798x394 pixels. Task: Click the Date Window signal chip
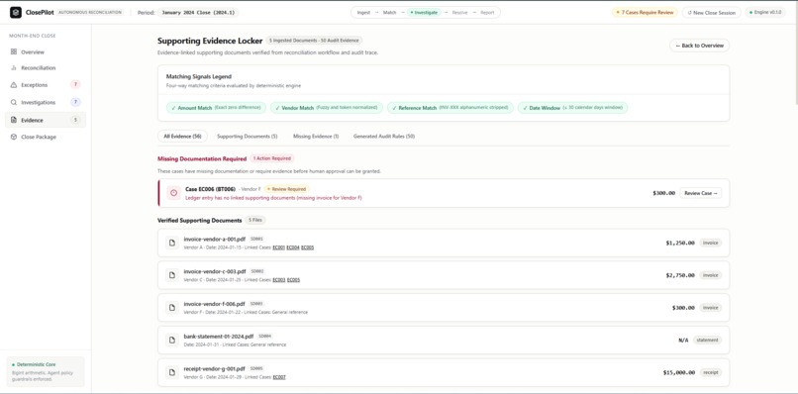(x=572, y=108)
